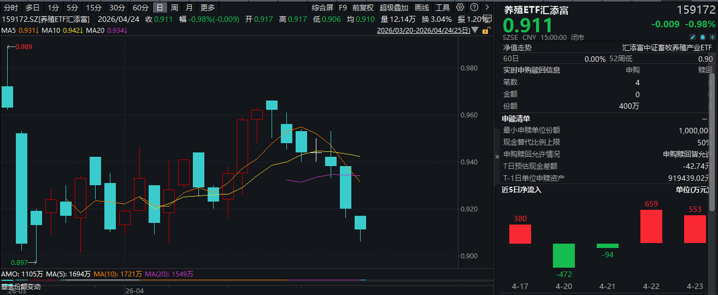Set a price alert with bell icon
The image size is (718, 295).
702,37
